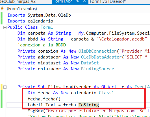
Task: Click the lightning bolt events icon
Action: click(x=2, y=8)
